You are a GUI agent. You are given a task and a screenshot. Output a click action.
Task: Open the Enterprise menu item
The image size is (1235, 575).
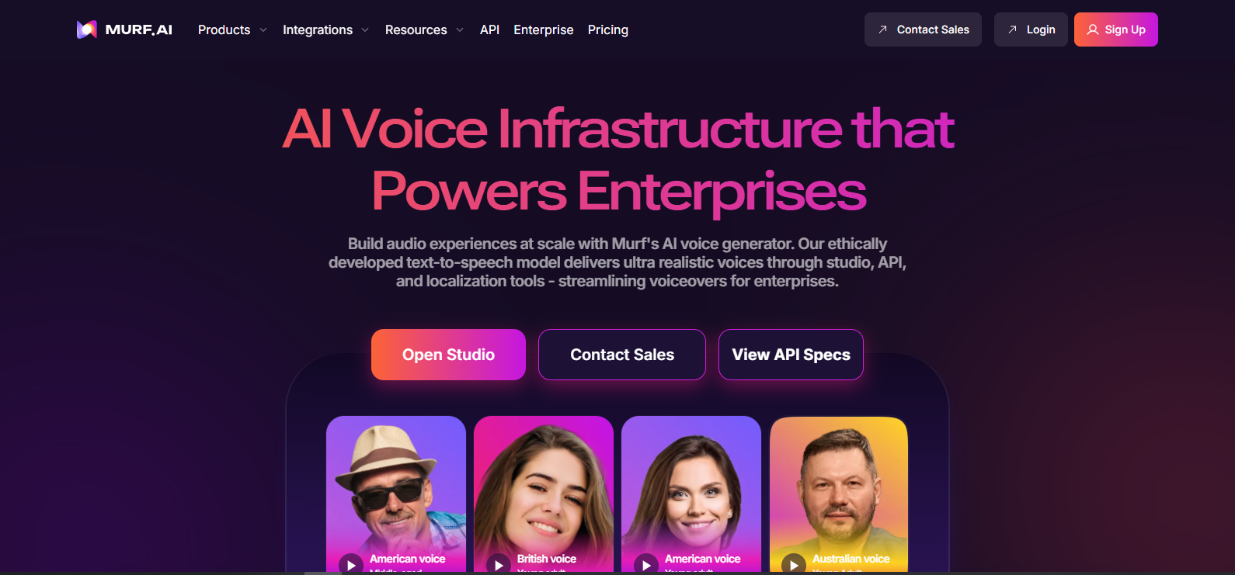pyautogui.click(x=544, y=29)
